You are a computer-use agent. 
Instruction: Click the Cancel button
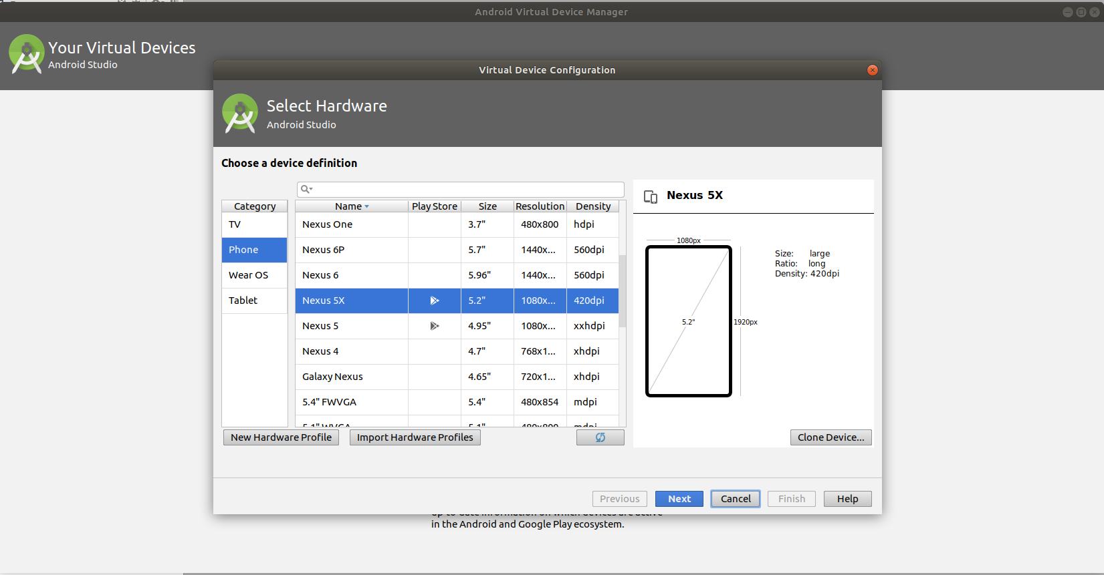tap(736, 499)
